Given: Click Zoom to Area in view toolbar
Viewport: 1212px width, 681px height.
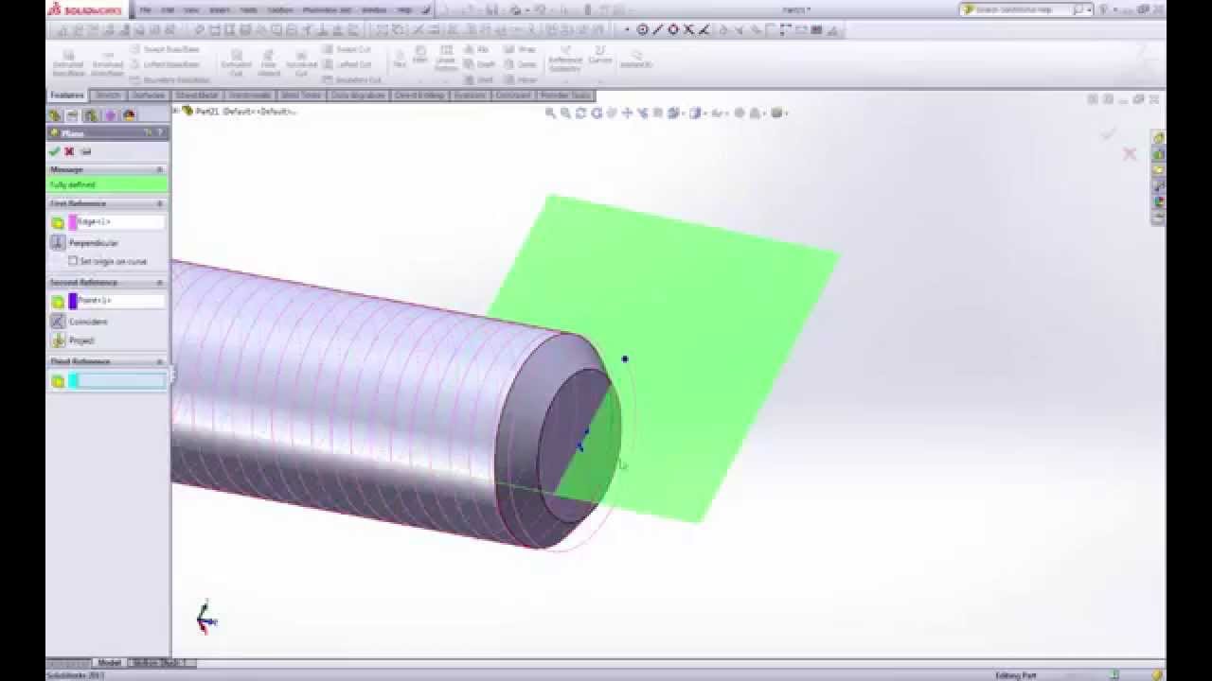Looking at the screenshot, I should click(x=565, y=113).
